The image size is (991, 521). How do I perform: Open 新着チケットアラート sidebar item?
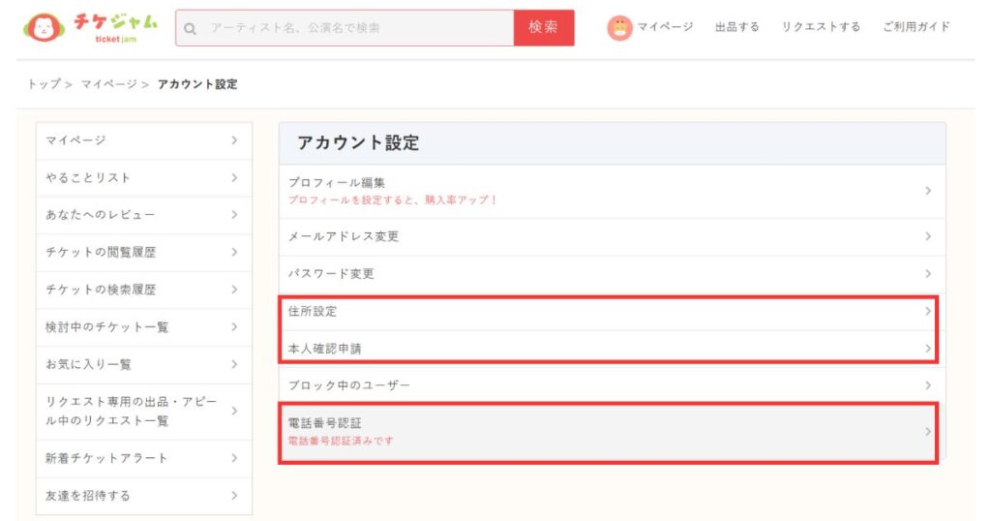(x=144, y=458)
